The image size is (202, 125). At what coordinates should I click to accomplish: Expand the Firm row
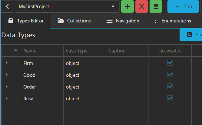(7, 63)
